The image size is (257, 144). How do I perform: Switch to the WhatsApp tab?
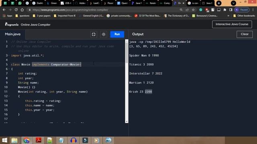(x=20, y=3)
